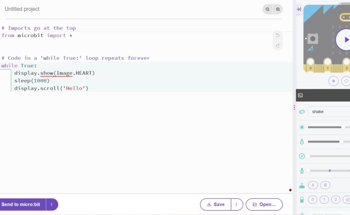
Task: Open the serial terminal icon
Action: [300, 95]
